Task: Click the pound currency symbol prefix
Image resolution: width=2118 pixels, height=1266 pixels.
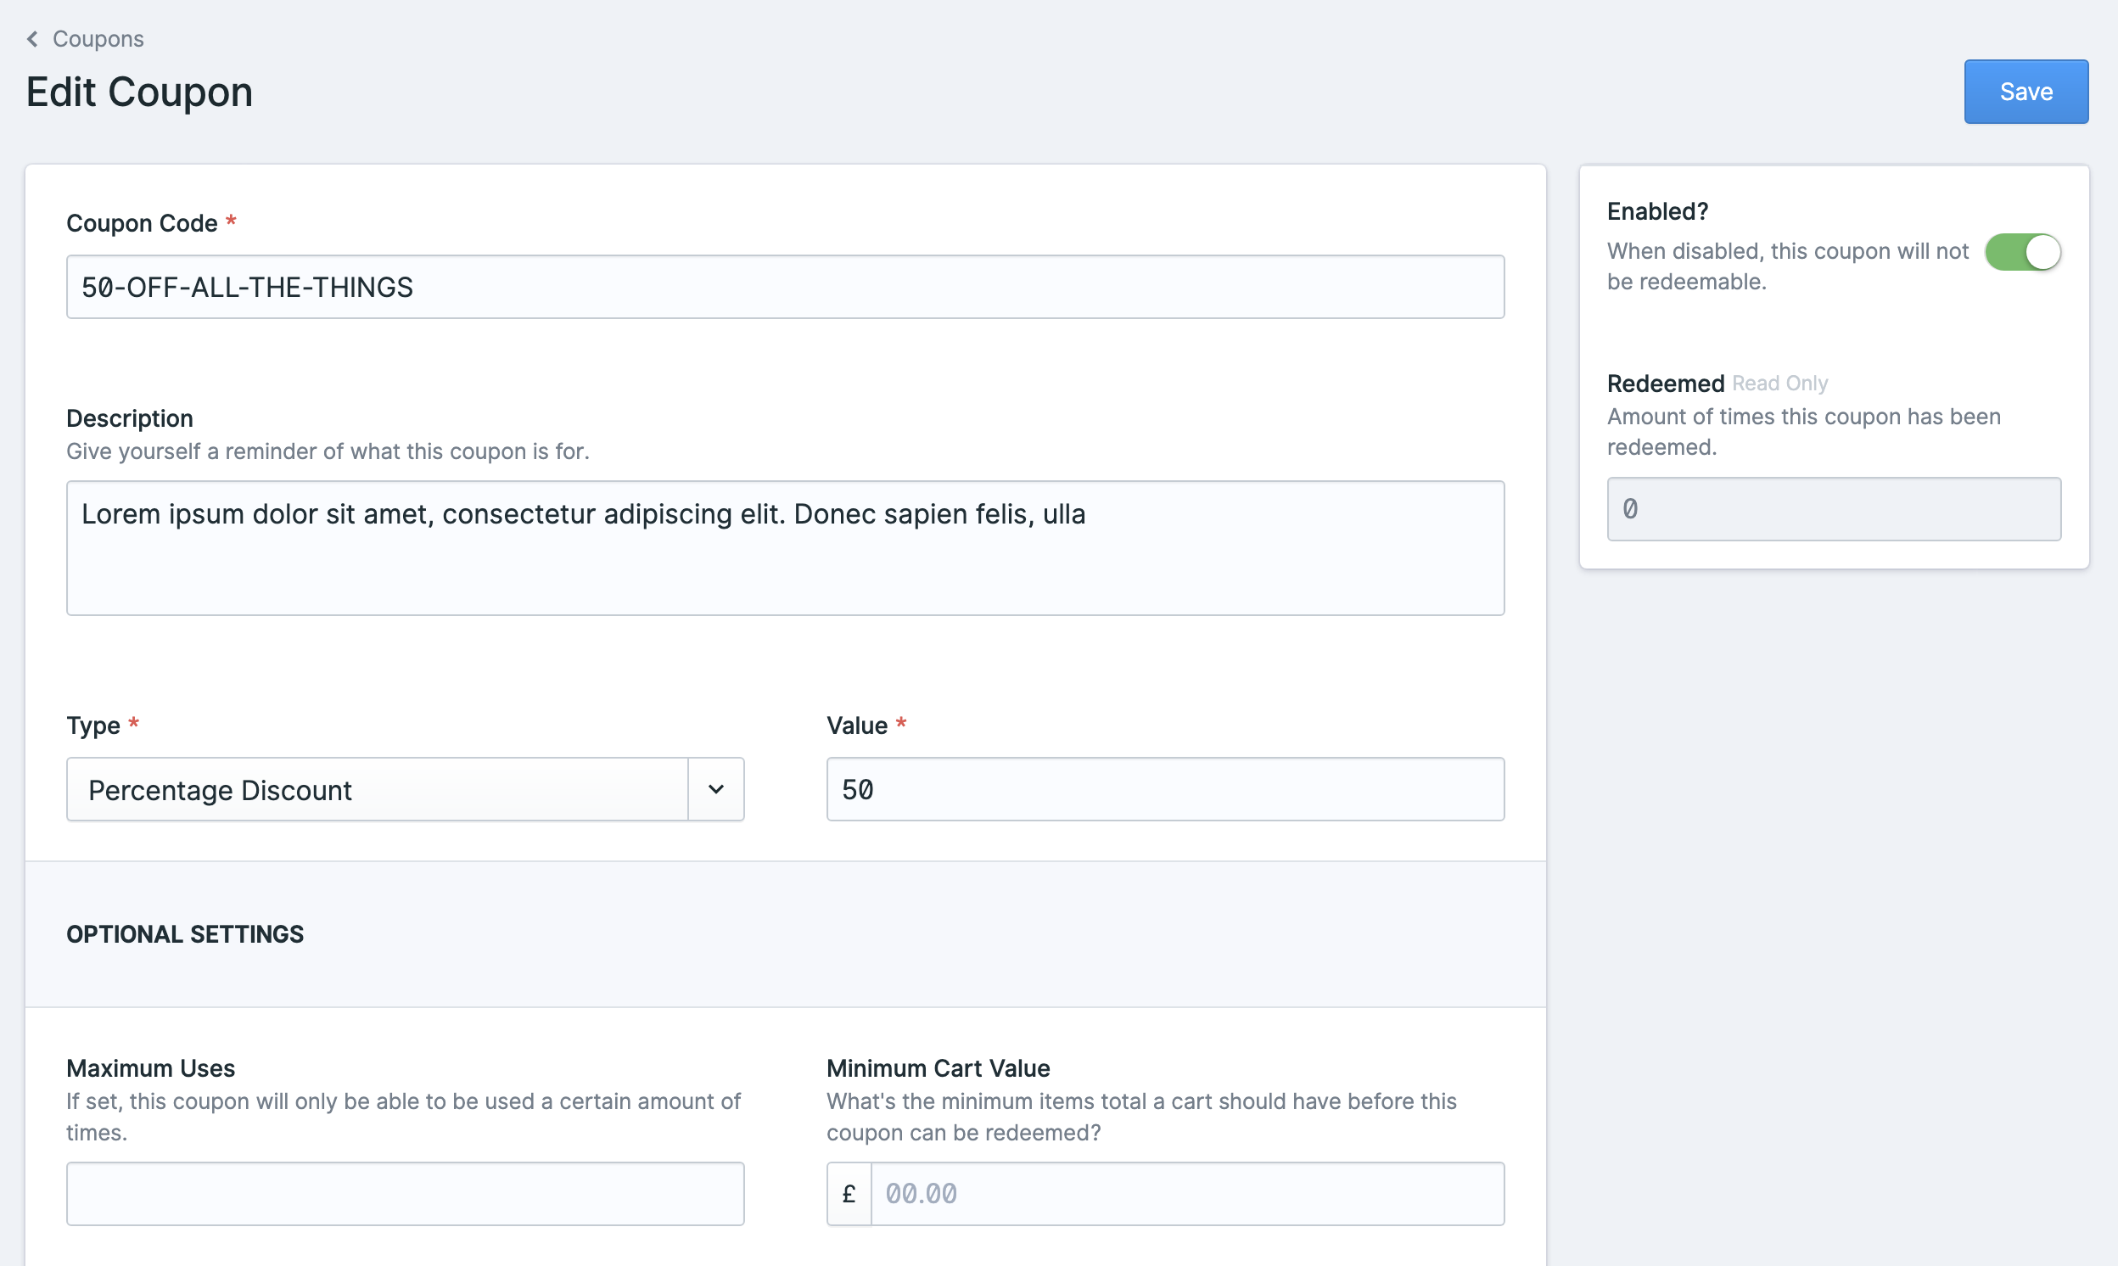Action: pyautogui.click(x=849, y=1194)
